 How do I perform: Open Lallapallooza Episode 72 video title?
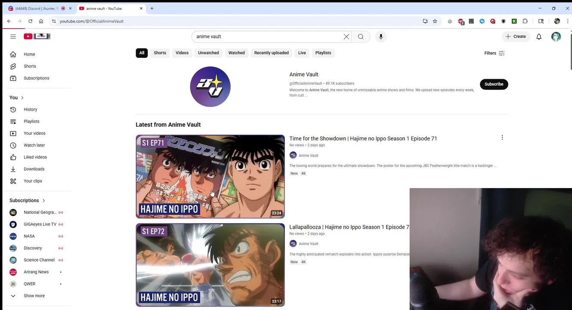point(349,227)
